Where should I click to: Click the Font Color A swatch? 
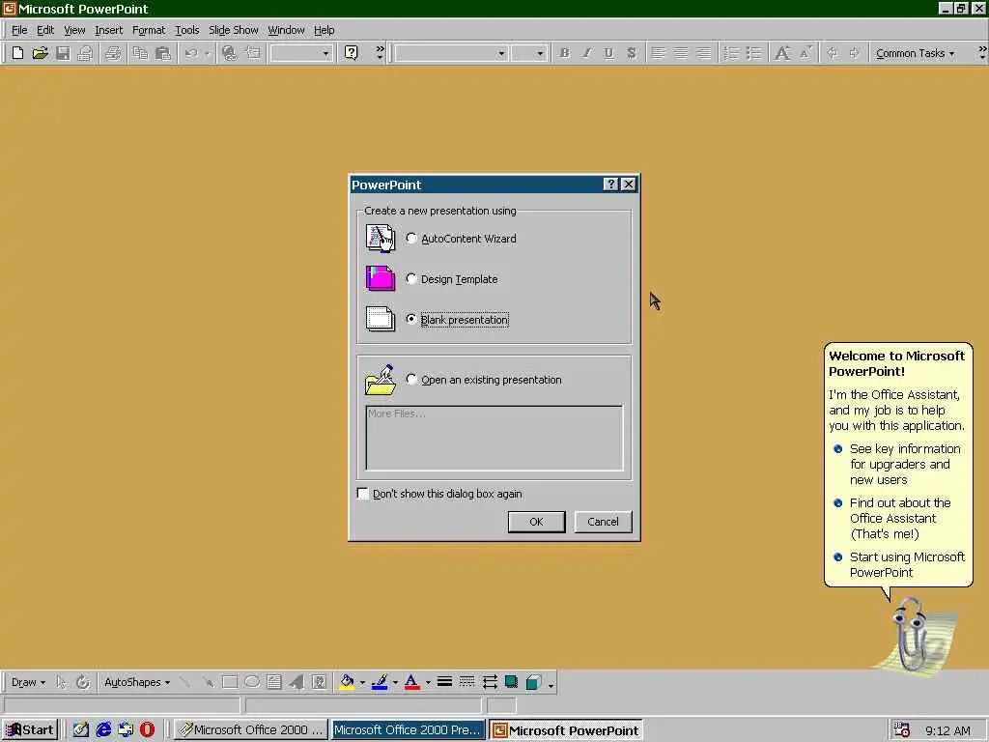[411, 682]
